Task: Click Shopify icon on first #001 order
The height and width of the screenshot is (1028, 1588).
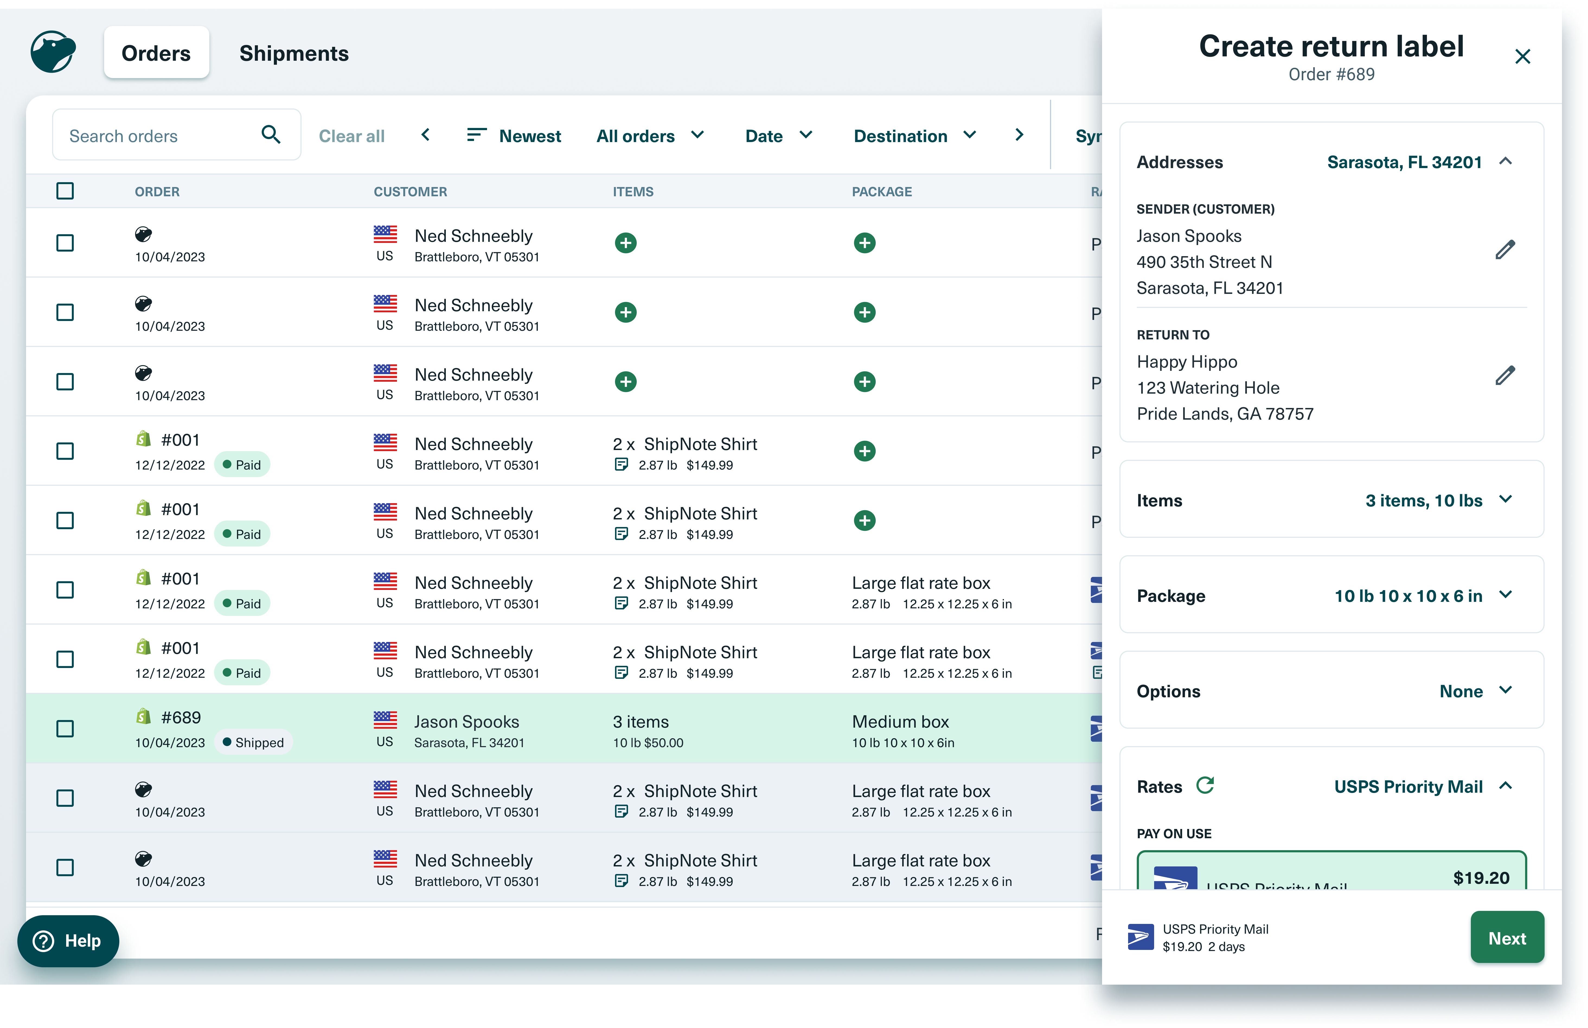Action: (x=143, y=439)
